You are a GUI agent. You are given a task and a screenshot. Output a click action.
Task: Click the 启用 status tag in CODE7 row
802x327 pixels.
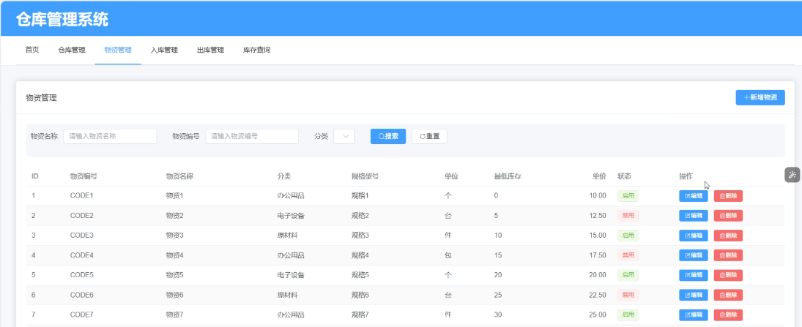click(x=628, y=315)
